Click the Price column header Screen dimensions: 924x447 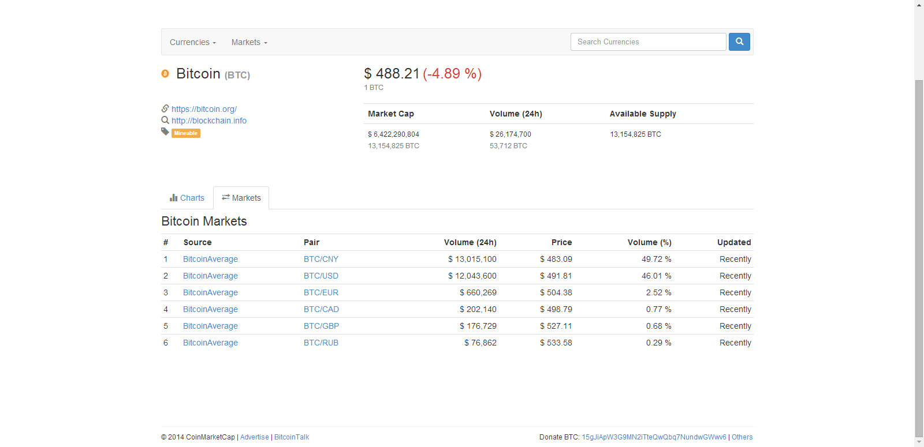coord(561,242)
